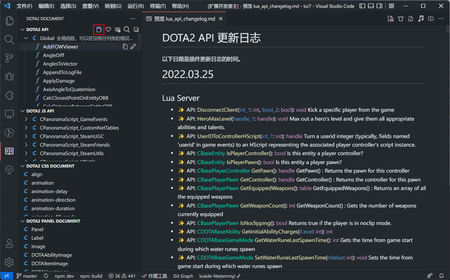Expand CPanoramaScript_SteamUtils node
The image size is (450, 280).
coord(26,154)
